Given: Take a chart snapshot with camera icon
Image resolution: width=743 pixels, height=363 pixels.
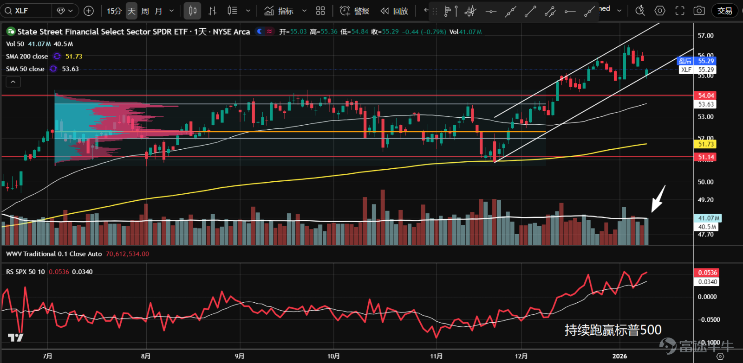Looking at the screenshot, I should 699,11.
